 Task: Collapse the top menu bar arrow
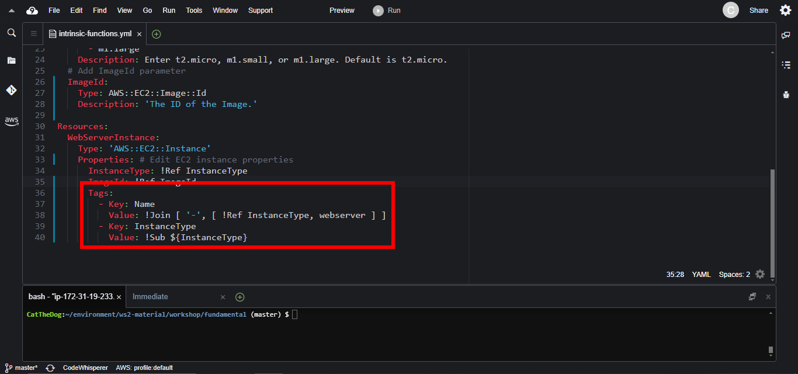click(x=11, y=11)
